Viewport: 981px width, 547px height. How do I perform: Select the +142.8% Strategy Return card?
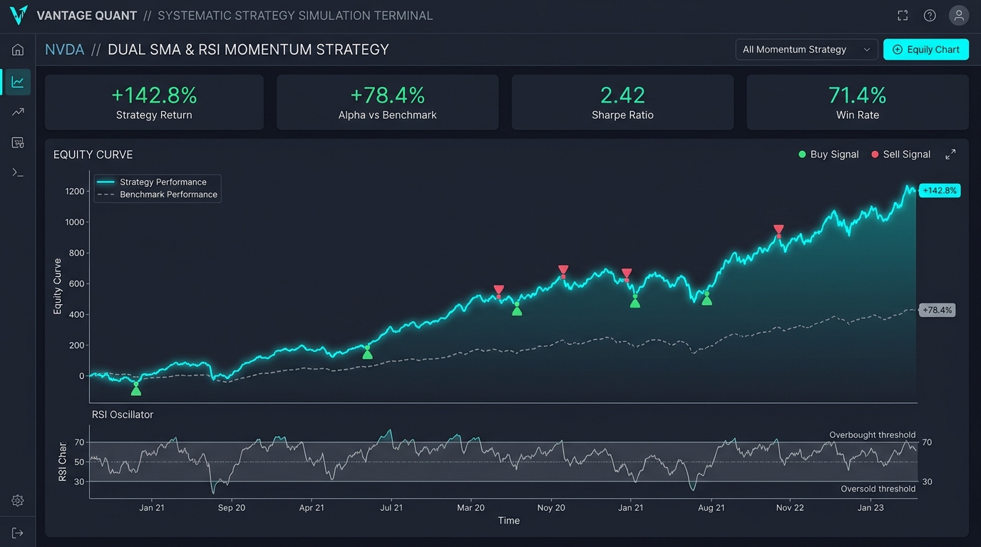tap(154, 103)
